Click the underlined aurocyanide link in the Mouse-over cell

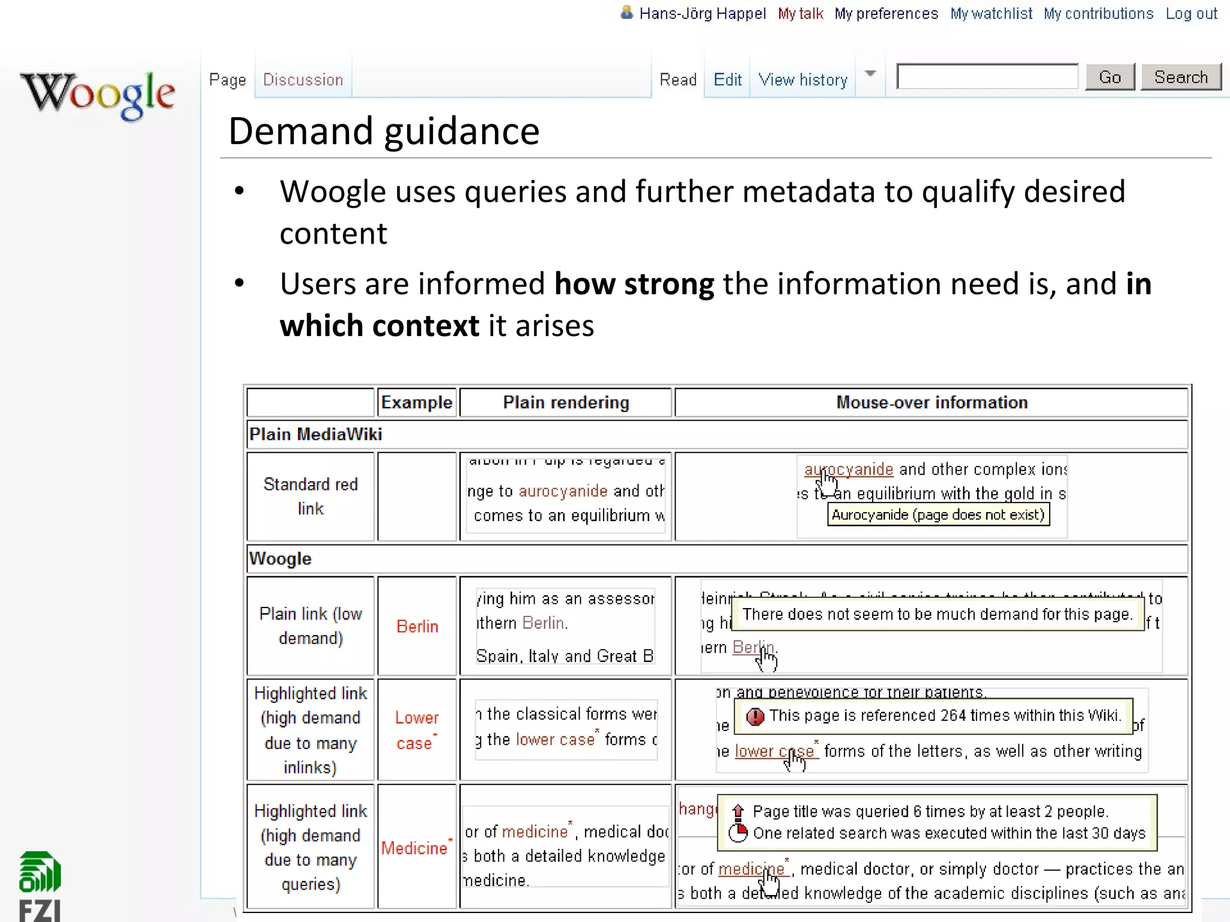849,469
